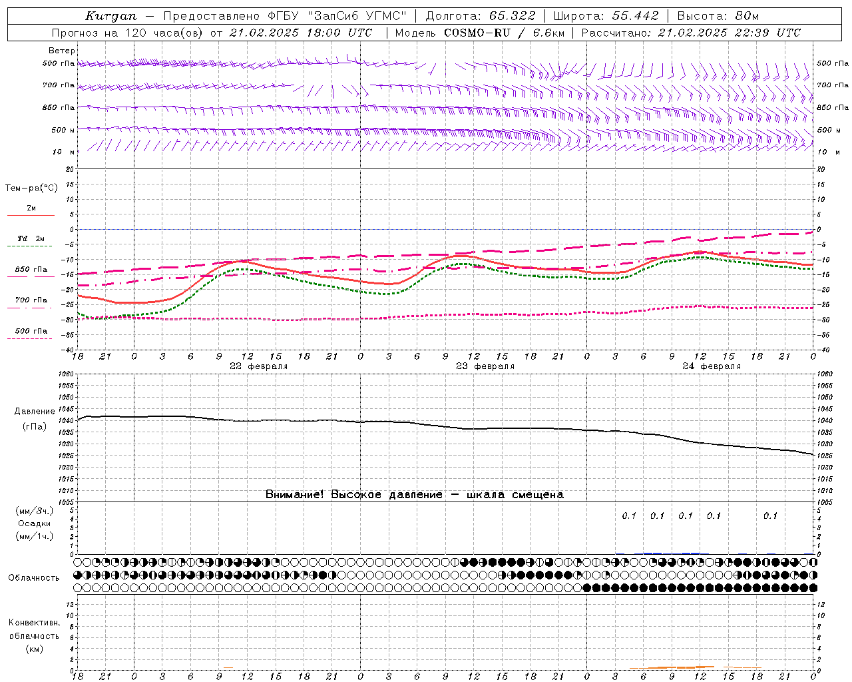Select the Осадки panel label
The width and height of the screenshot is (852, 682).
point(35,523)
